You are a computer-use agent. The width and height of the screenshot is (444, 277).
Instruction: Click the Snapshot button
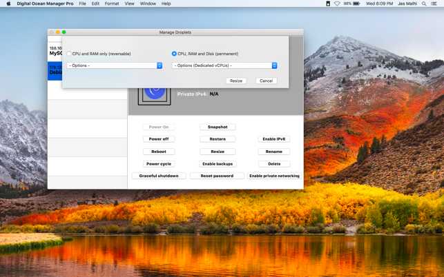(x=218, y=127)
